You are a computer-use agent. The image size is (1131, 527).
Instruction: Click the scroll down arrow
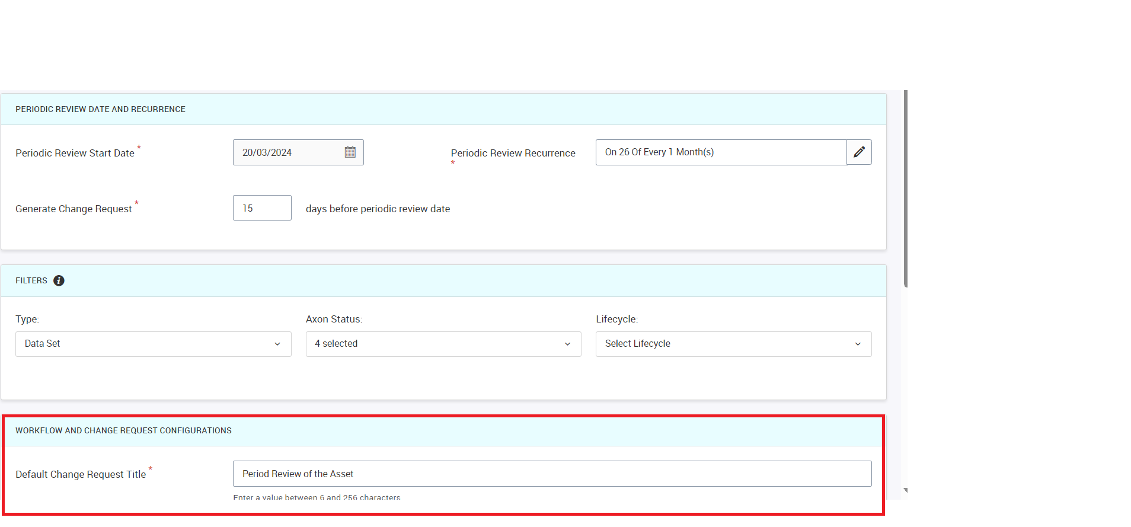[x=906, y=490]
